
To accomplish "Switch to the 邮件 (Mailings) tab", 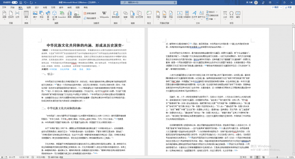I will pos(61,7).
